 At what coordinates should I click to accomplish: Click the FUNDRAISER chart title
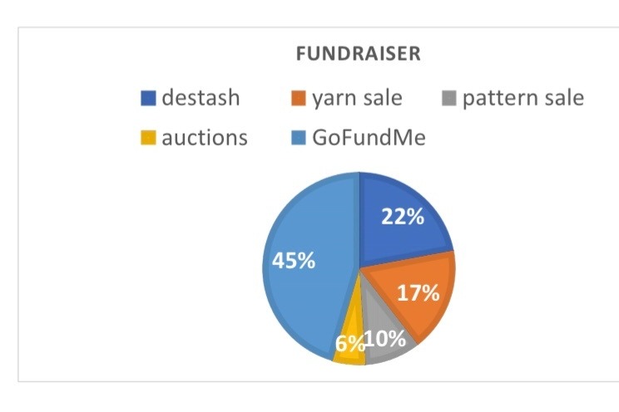click(359, 54)
